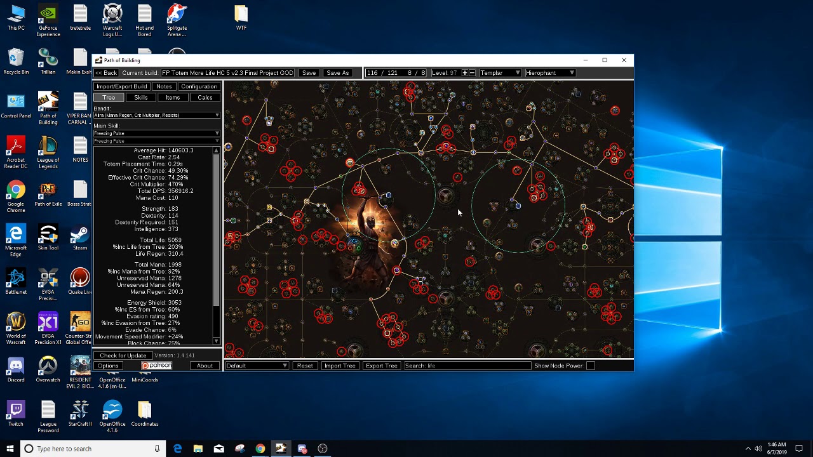Select the Splitgate Arena desktop shortcut

coord(177,21)
